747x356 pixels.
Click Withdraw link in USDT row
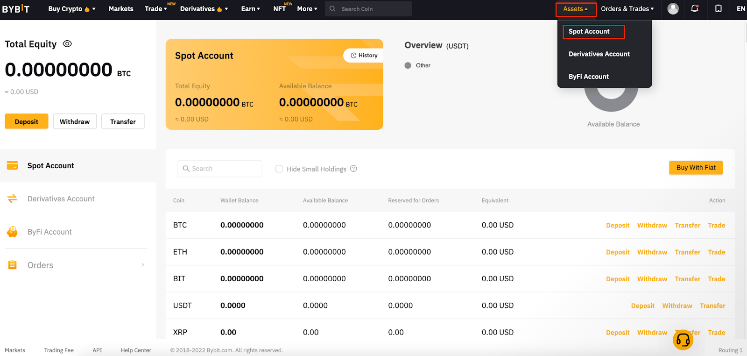(677, 306)
